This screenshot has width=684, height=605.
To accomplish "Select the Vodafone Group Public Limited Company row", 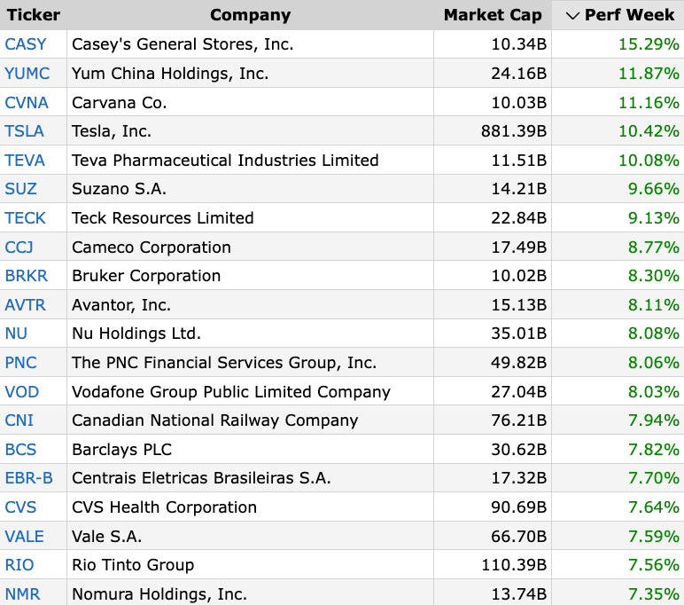I will pos(342,391).
